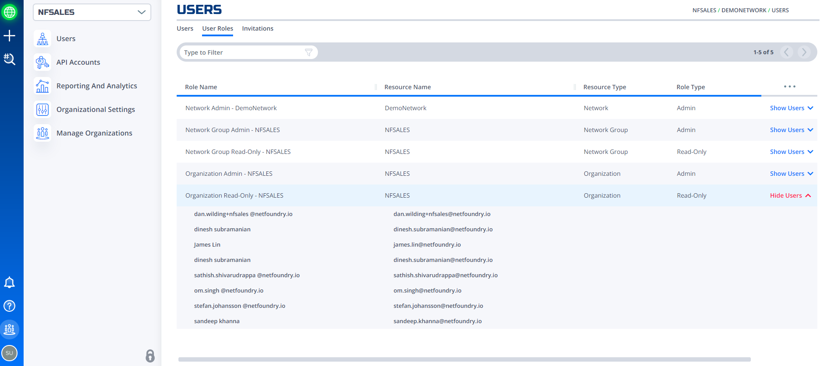The image size is (823, 366).
Task: Click the Type to Filter input
Action: 248,52
